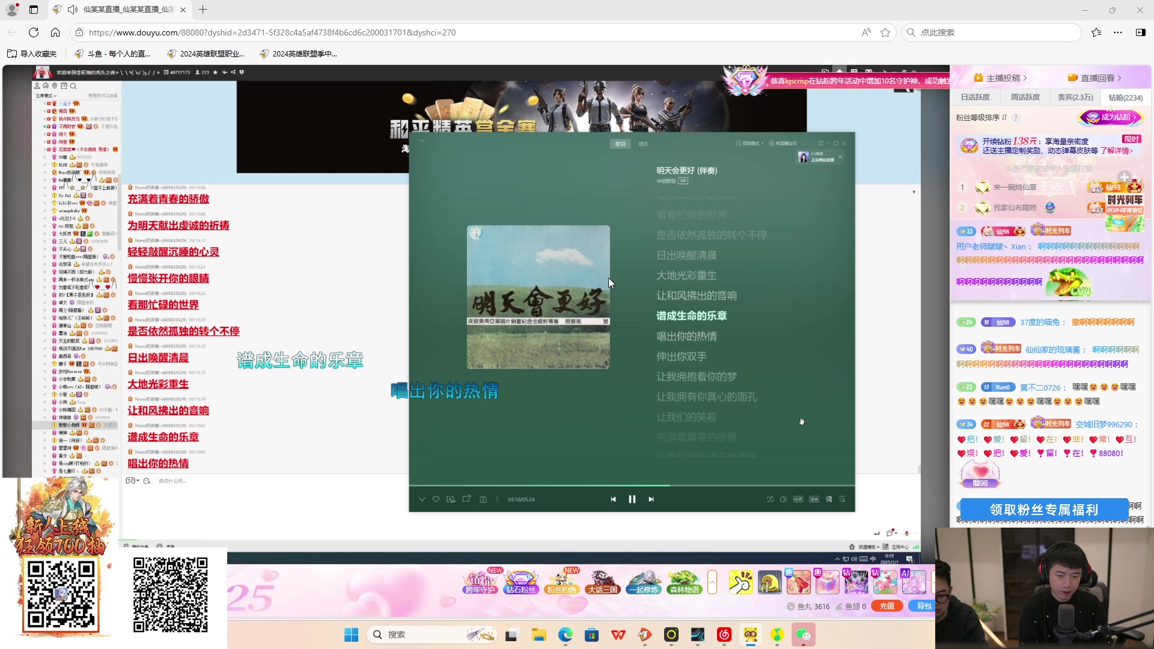The image size is (1154, 649).
Task: Open the more options dots in player
Action: 497,499
